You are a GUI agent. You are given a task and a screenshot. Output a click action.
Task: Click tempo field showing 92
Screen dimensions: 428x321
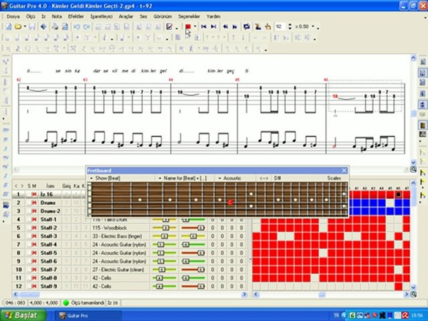click(280, 26)
